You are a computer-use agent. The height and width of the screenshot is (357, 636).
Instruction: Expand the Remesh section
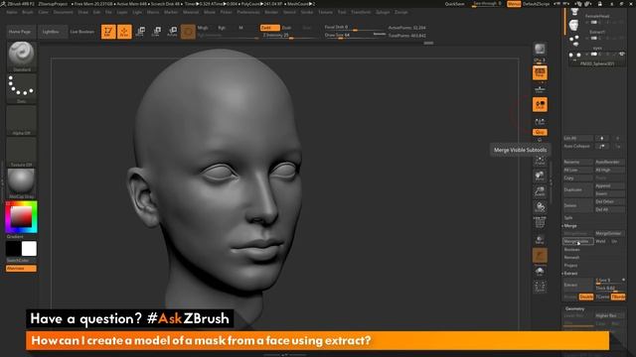coord(571,258)
